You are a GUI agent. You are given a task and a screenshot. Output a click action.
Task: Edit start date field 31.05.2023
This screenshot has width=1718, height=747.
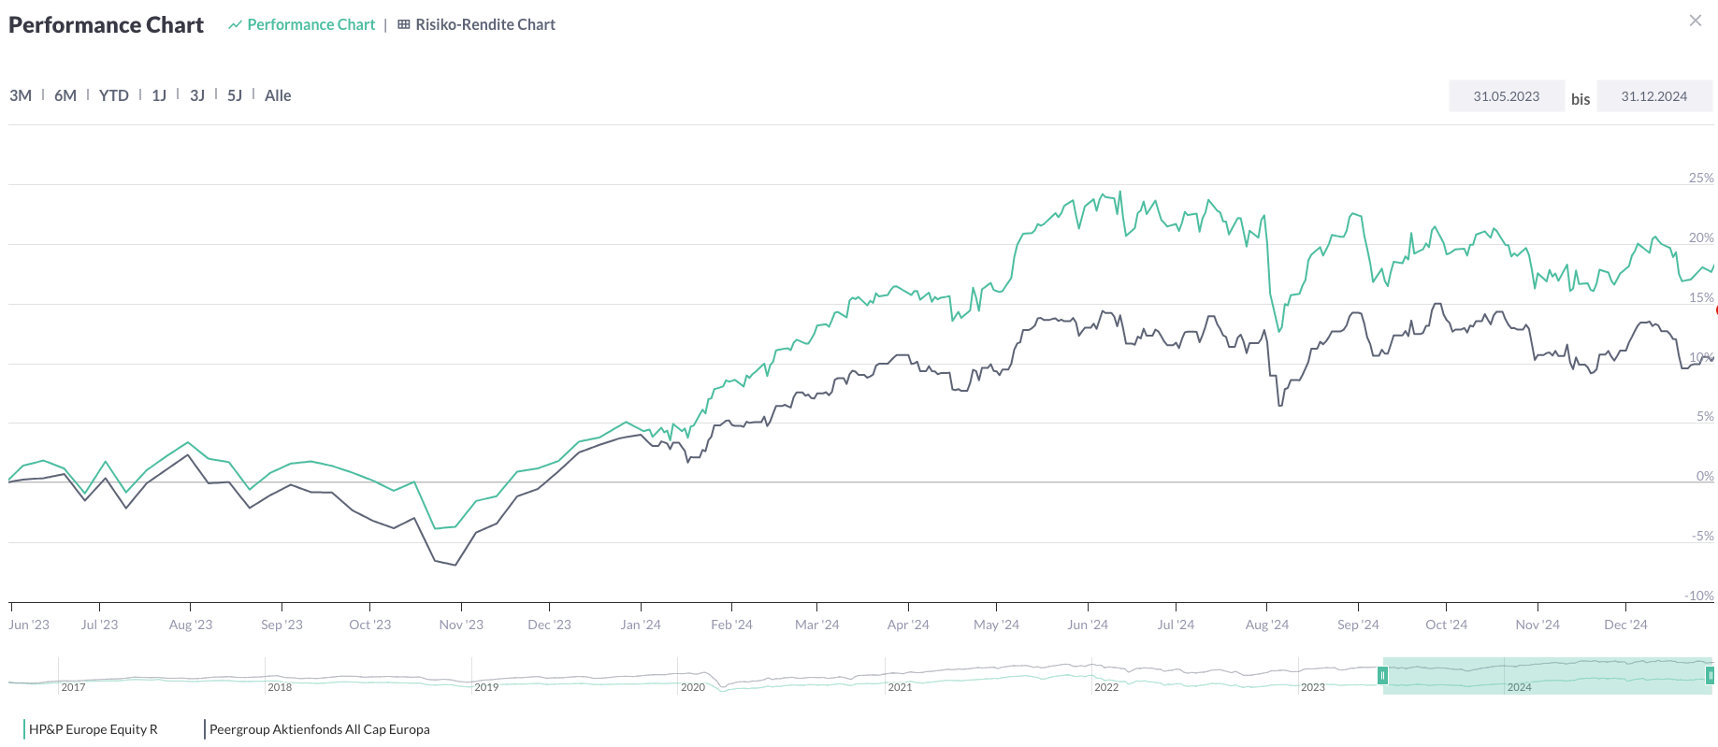(x=1506, y=96)
